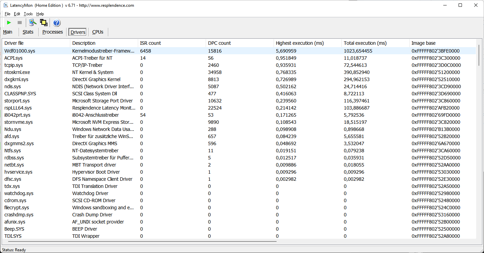
Task: Open help via the blue question mark icon
Action: click(x=57, y=23)
